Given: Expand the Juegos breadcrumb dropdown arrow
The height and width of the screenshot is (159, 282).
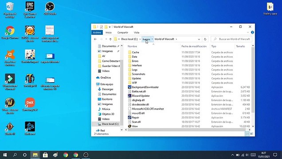Looking at the screenshot, I should [x=152, y=39].
